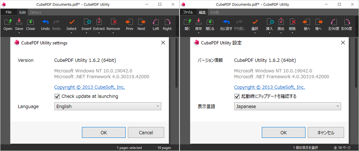Open the 表示言語 dropdown showing Japanese
This screenshot has height=151, width=359.
tap(287, 106)
